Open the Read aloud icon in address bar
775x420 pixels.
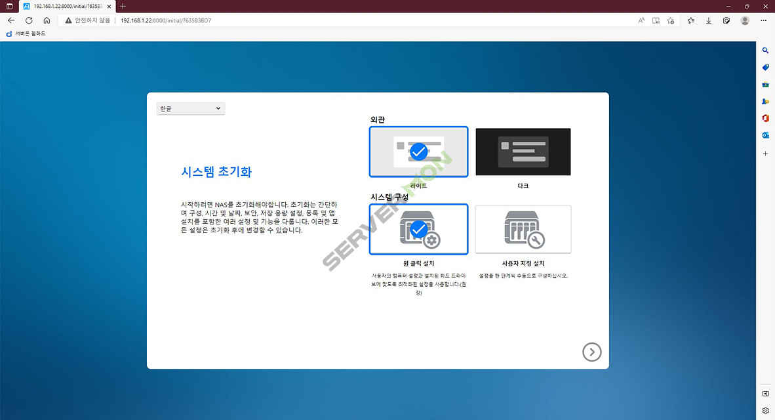641,20
